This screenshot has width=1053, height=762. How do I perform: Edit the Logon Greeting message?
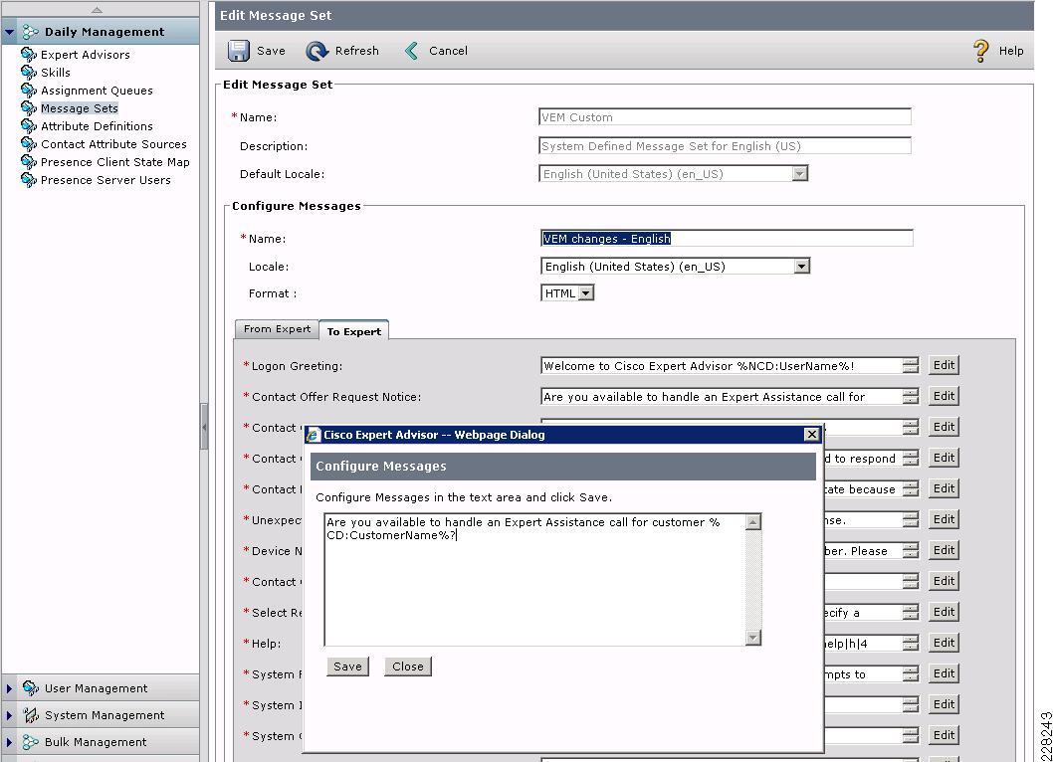944,365
